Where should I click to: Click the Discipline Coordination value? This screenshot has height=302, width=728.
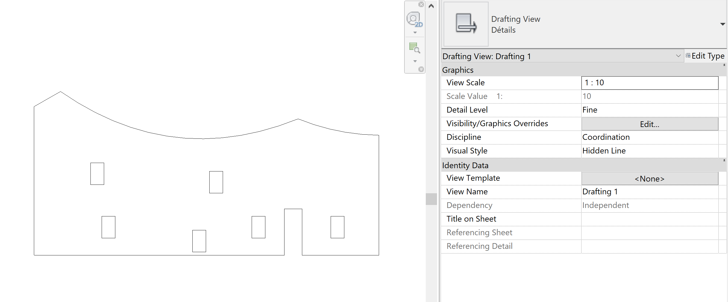pyautogui.click(x=650, y=137)
